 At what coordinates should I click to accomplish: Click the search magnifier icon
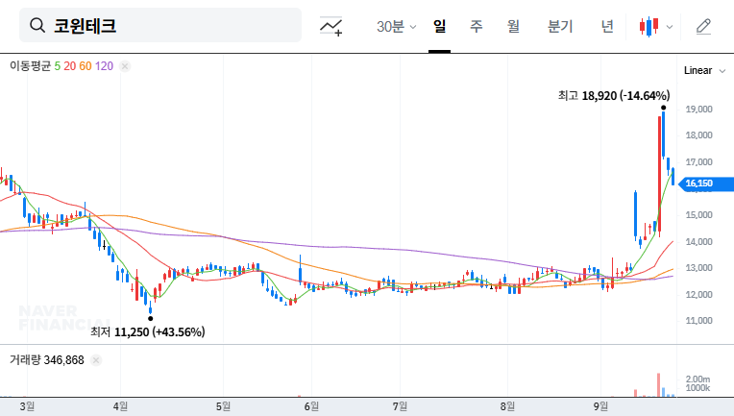pyautogui.click(x=37, y=25)
